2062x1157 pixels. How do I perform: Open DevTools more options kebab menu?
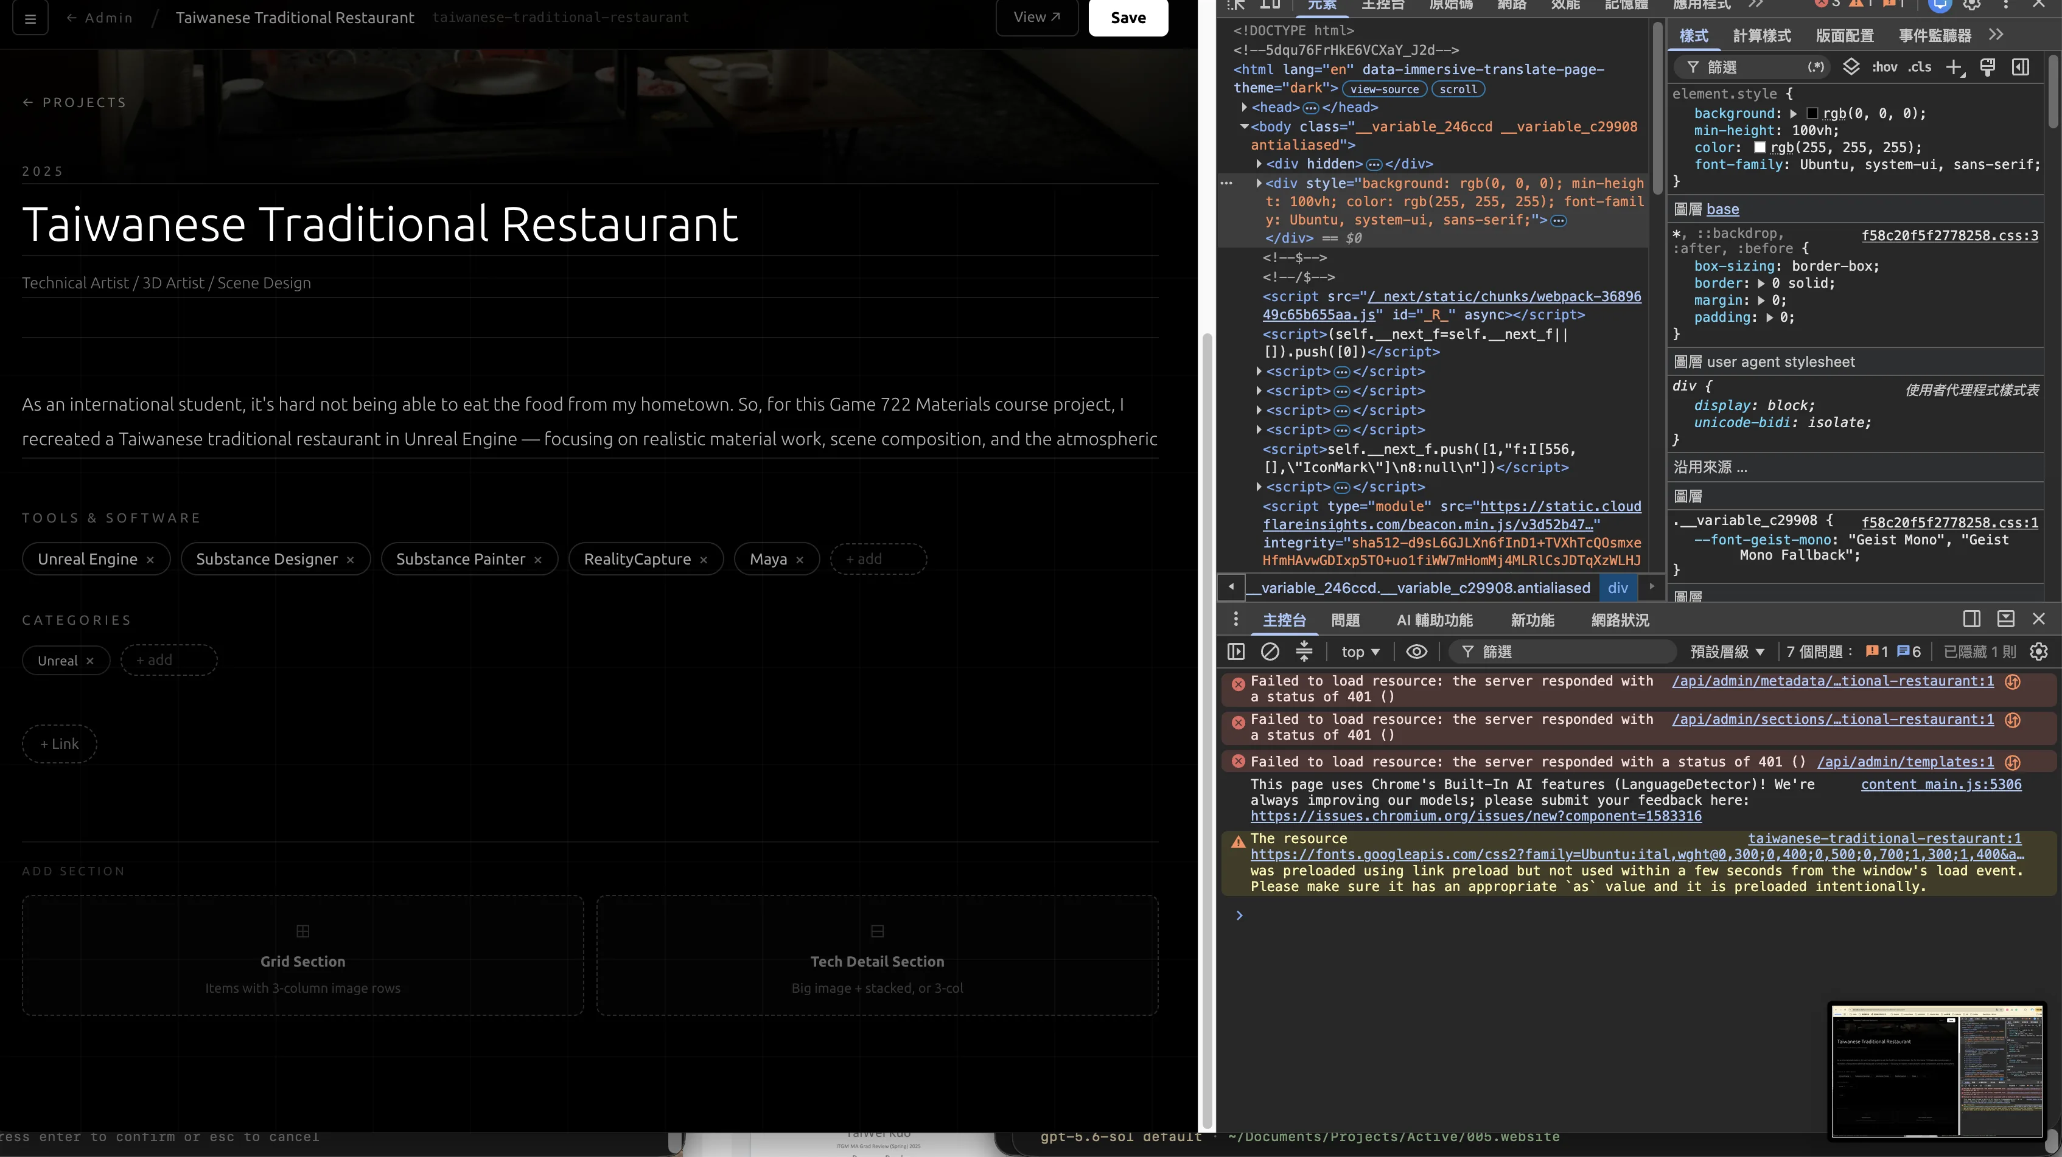[2006, 5]
